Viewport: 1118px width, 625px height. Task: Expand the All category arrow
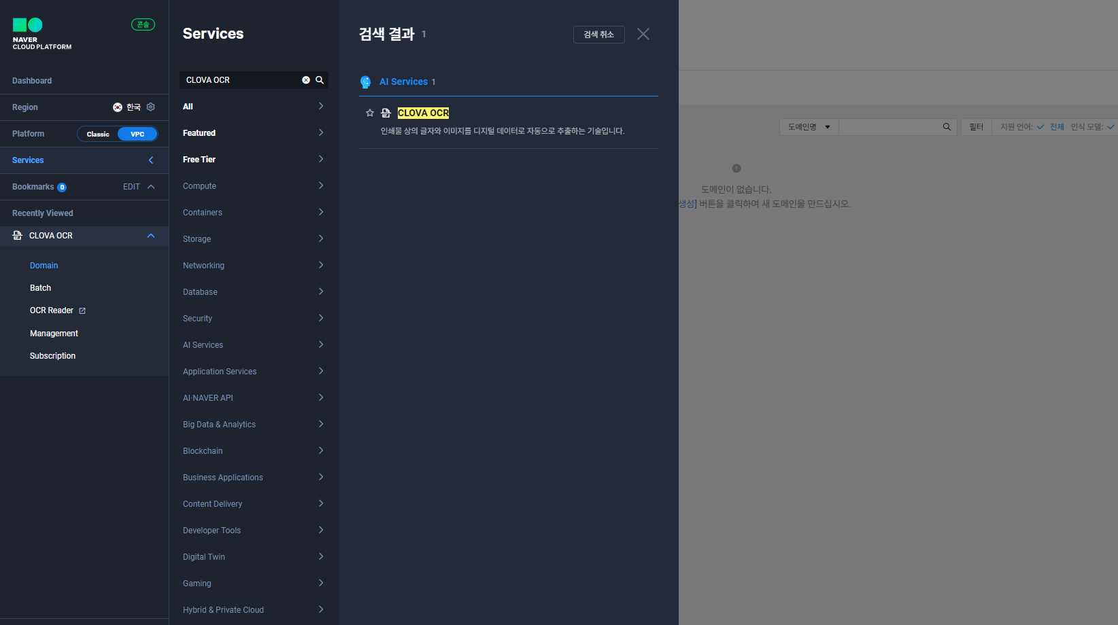321,106
